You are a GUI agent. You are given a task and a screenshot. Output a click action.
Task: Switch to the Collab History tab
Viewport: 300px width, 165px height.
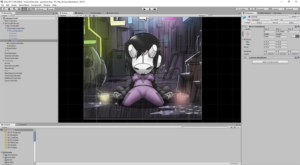click(x=264, y=13)
